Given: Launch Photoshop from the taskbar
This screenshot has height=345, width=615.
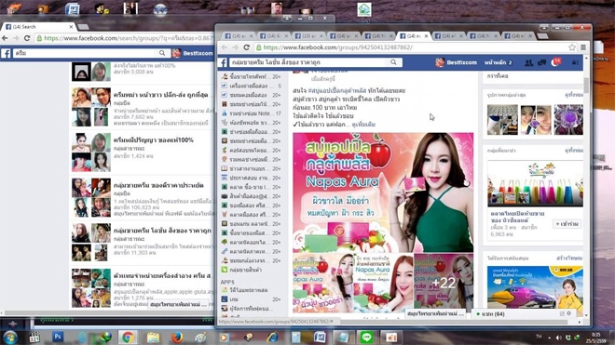Looking at the screenshot, I should [x=58, y=337].
